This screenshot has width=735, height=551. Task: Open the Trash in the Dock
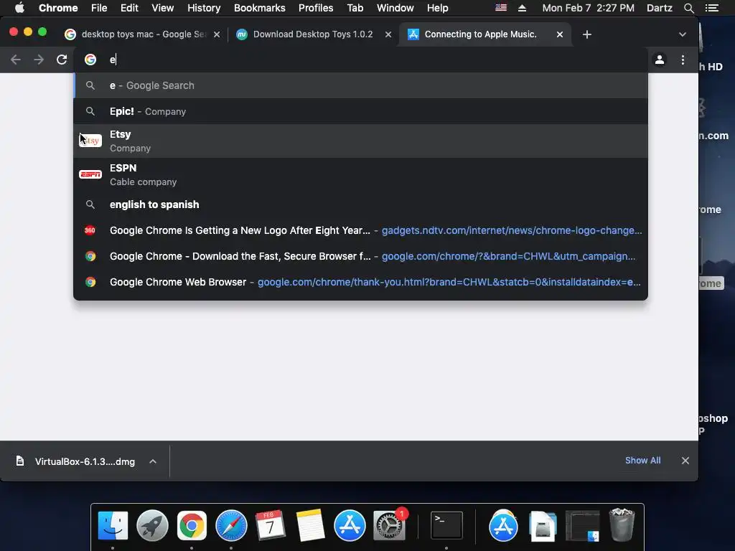click(622, 524)
